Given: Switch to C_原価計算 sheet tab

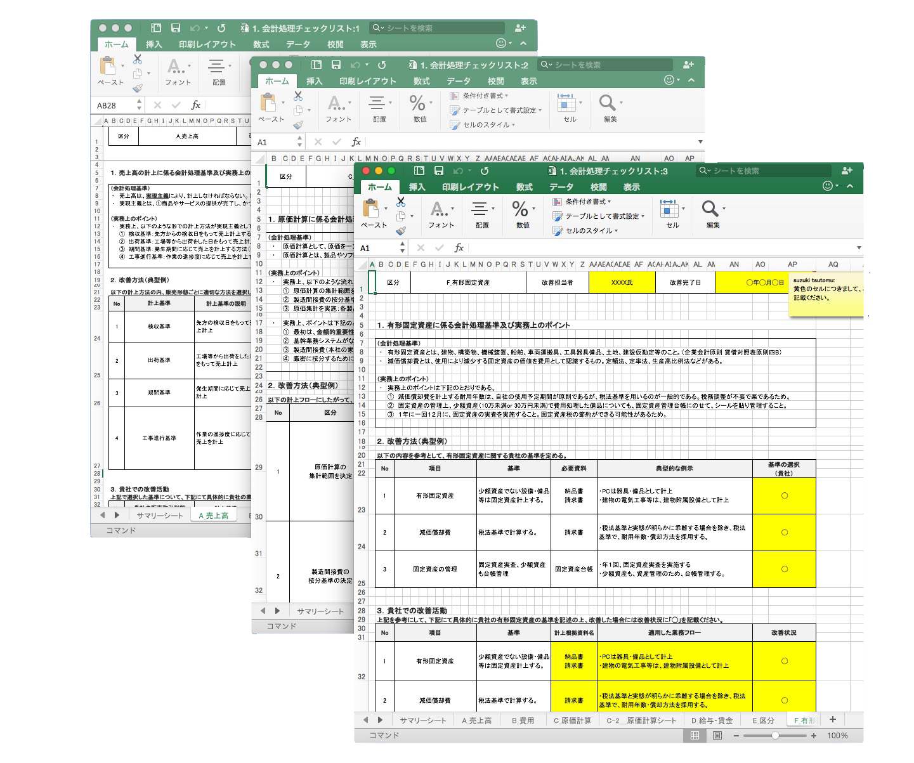Looking at the screenshot, I should coord(572,721).
